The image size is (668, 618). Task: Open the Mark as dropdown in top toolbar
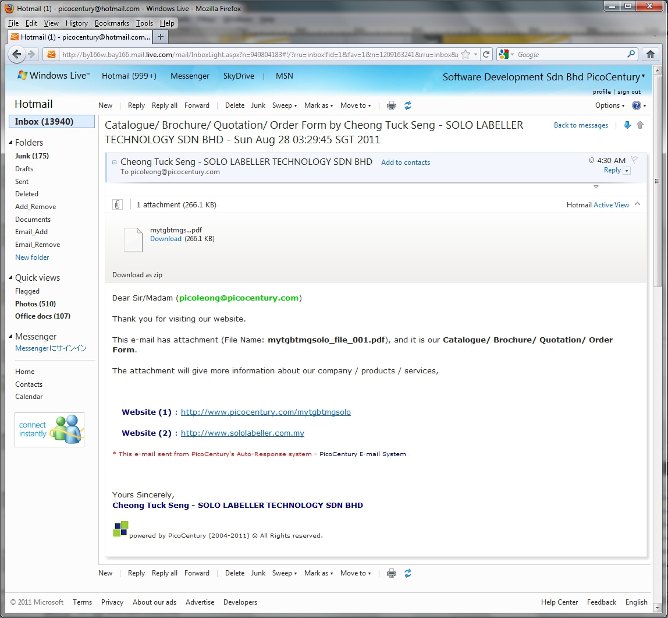(x=318, y=105)
